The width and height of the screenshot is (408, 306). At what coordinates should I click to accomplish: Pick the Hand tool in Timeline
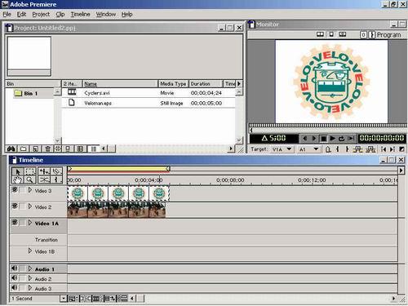(18, 180)
